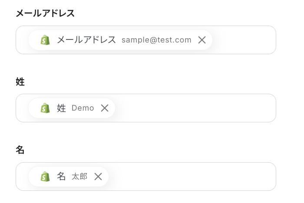304x203 pixels.
Task: Focus the empty area of the 姓 field
Action: pos(195,108)
